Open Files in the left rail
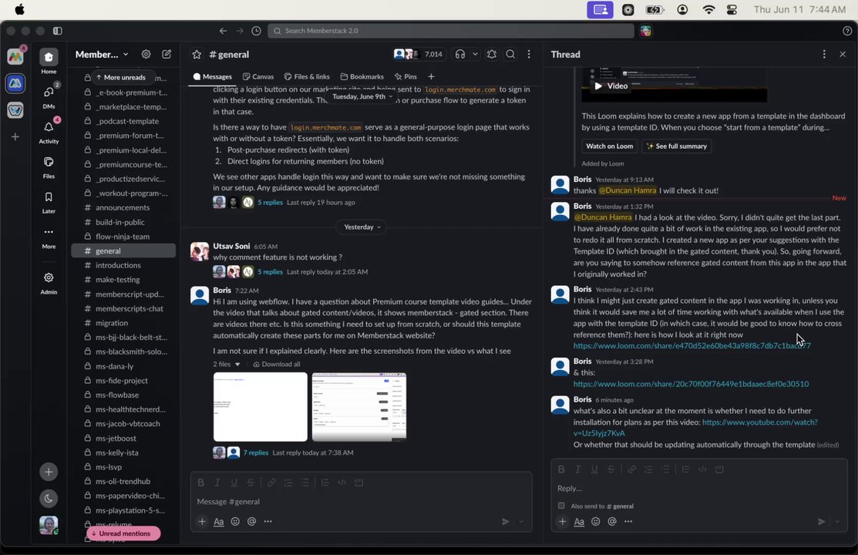Image resolution: width=858 pixels, height=555 pixels. point(49,166)
